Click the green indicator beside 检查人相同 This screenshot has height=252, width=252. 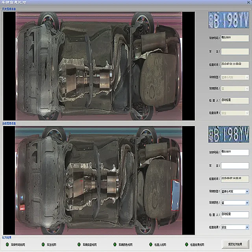150,245
